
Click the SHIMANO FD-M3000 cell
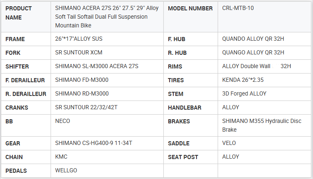click(82, 80)
